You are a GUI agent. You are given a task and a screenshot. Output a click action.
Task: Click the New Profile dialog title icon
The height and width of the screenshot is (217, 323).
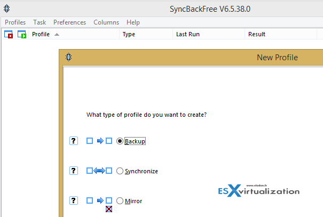[x=68, y=57]
